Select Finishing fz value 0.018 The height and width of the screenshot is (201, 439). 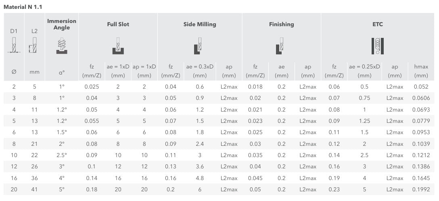tap(255, 87)
